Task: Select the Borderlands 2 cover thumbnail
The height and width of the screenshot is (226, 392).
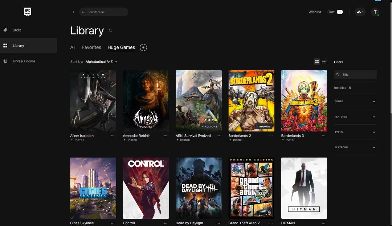Action: coord(251,101)
